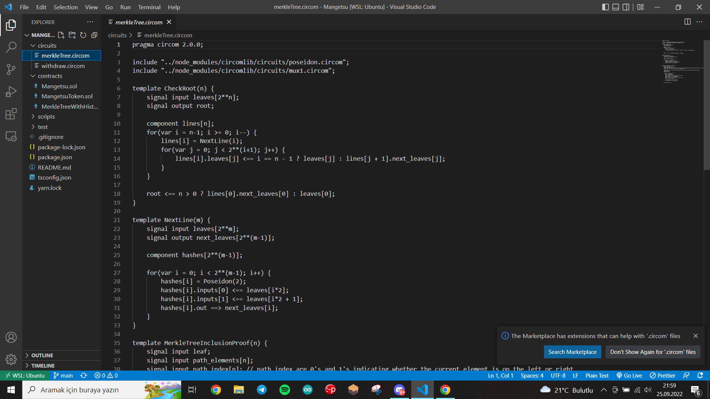
Task: Open the Manage gear icon
Action: point(11,359)
